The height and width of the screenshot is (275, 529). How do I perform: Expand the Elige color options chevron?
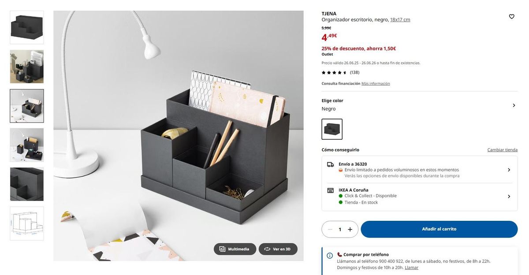pos(514,105)
